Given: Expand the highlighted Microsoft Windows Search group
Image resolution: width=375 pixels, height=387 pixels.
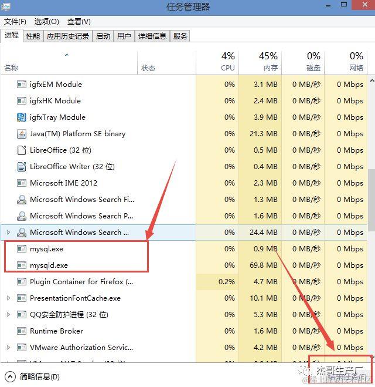Looking at the screenshot, I should coord(8,232).
